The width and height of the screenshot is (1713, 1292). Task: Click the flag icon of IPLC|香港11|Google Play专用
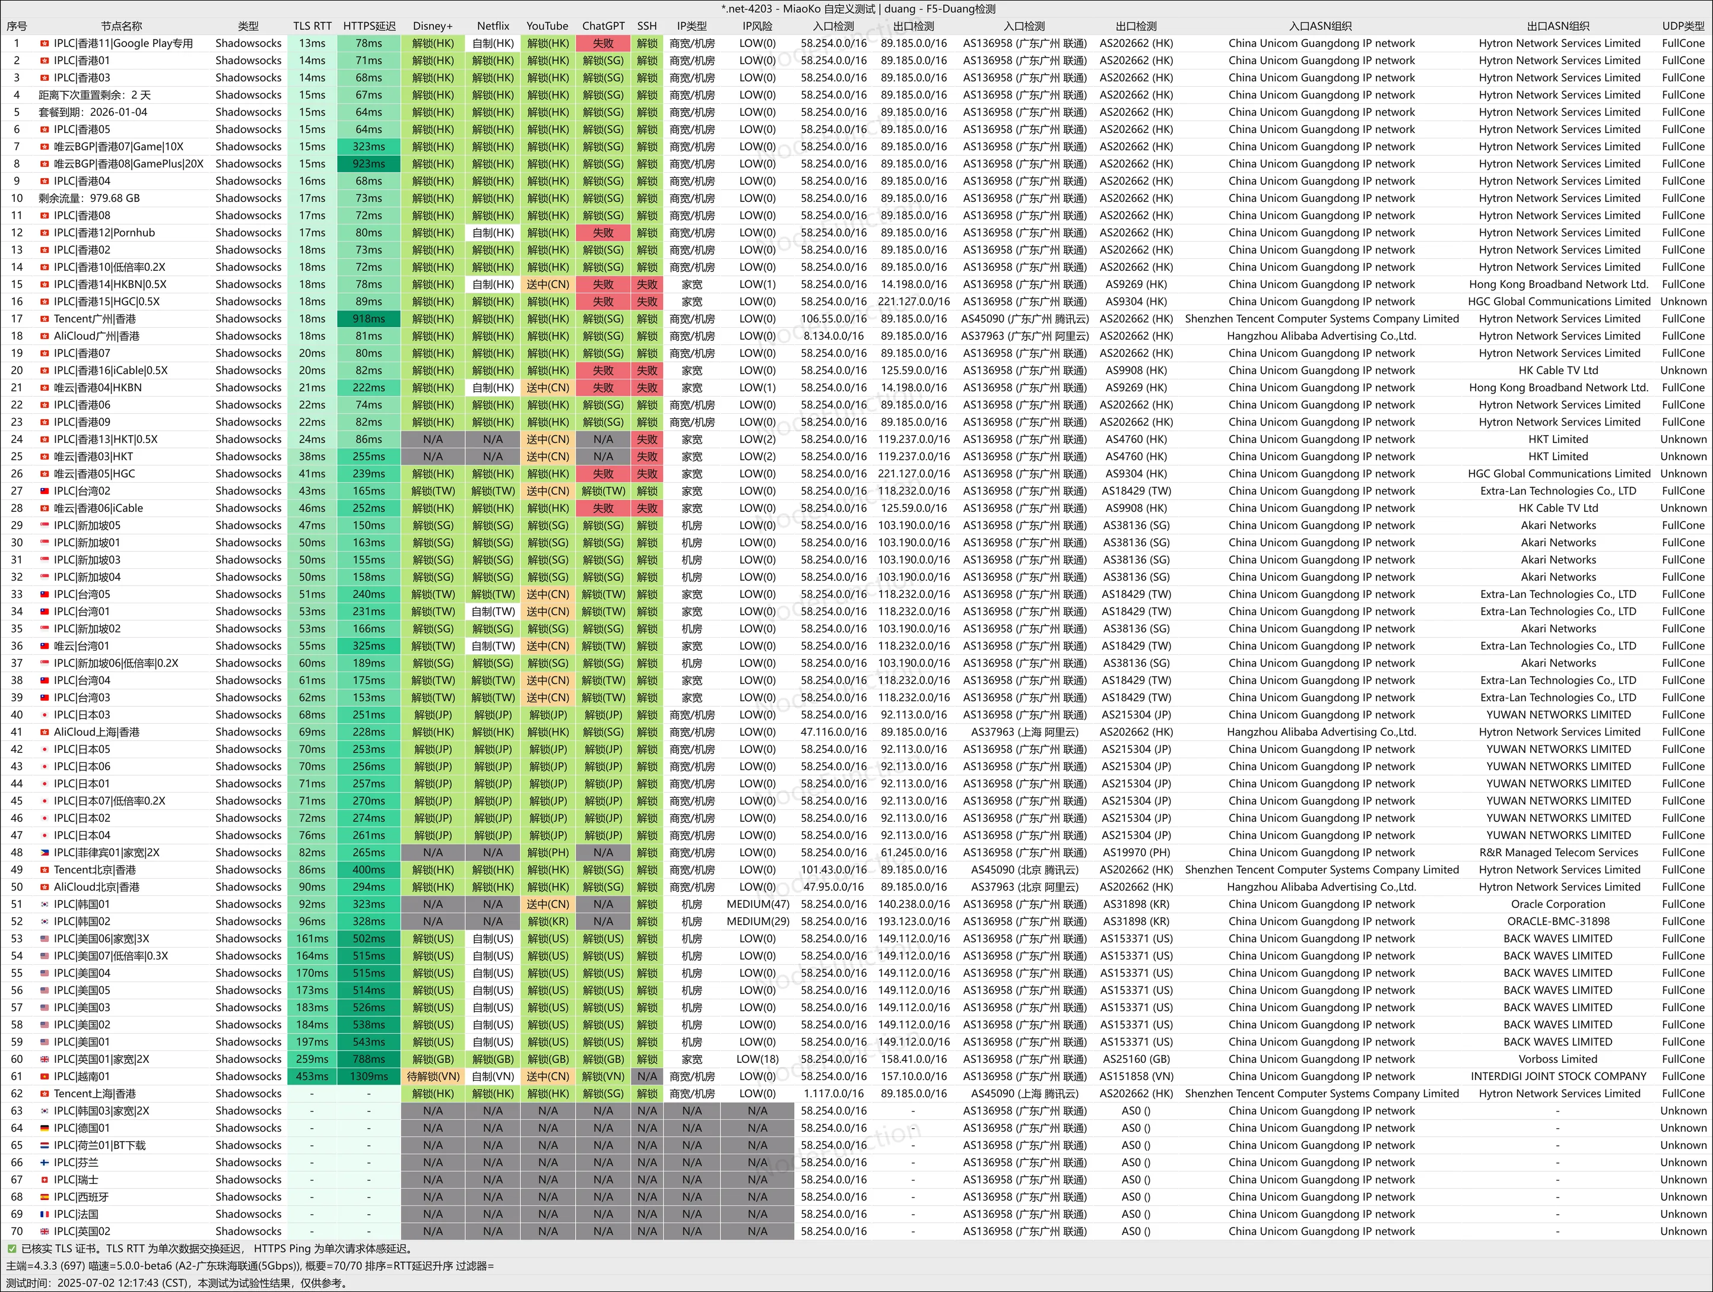pos(44,43)
